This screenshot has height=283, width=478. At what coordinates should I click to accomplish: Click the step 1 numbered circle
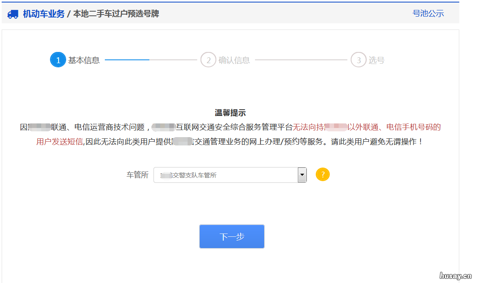click(58, 59)
